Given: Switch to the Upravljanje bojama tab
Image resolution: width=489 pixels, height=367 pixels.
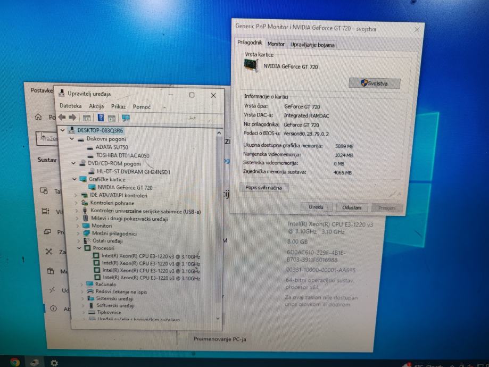Looking at the screenshot, I should 312,45.
